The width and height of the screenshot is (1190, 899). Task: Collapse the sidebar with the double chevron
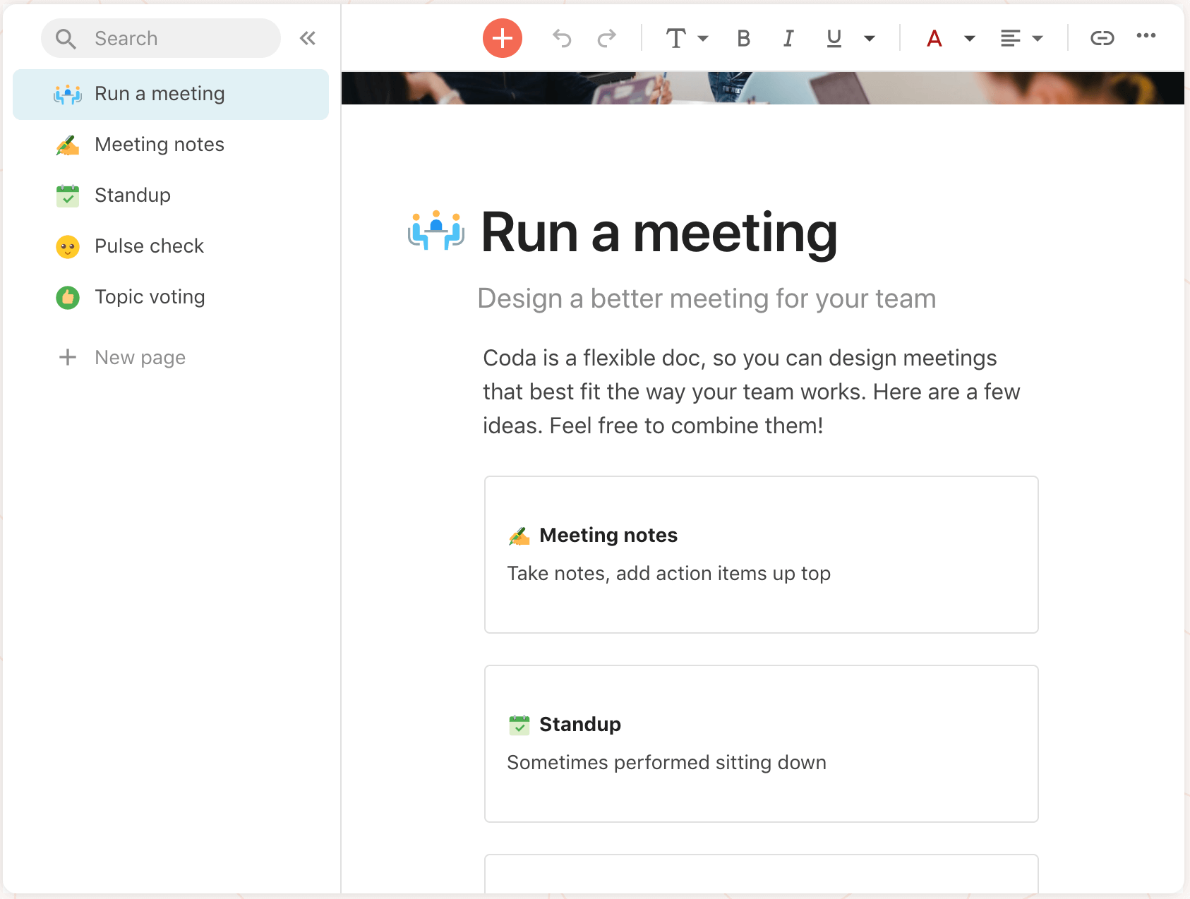pyautogui.click(x=308, y=38)
